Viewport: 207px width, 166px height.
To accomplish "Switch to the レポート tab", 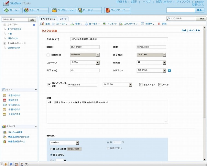I will click(63, 19).
